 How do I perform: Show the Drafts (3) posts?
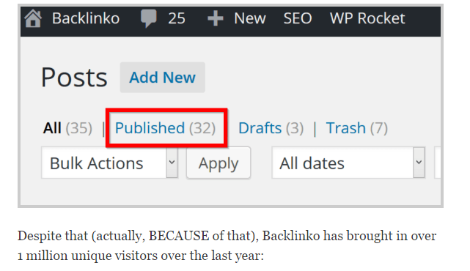pos(271,128)
